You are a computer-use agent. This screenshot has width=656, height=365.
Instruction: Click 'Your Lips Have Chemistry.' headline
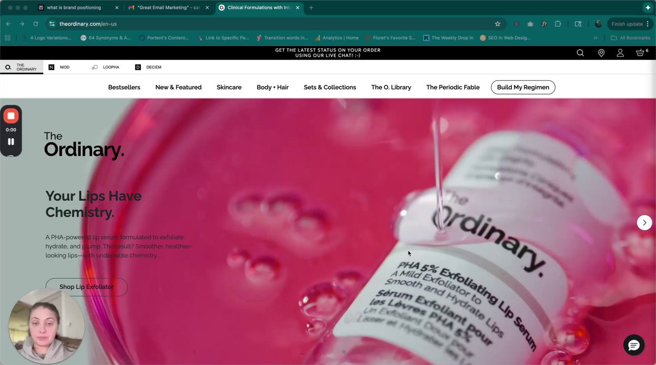(93, 204)
